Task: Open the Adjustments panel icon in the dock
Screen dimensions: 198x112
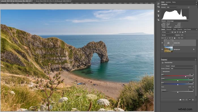Action: click(x=158, y=11)
